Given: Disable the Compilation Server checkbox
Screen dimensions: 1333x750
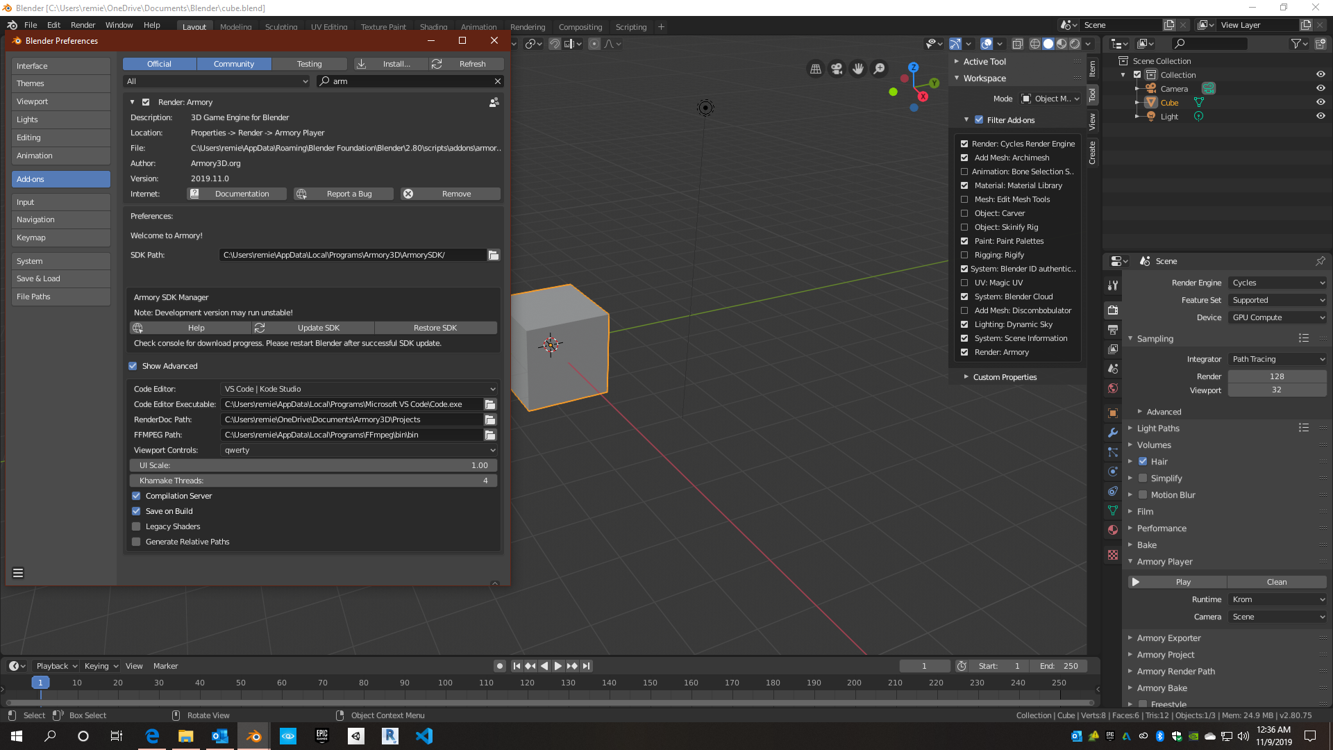Looking at the screenshot, I should (x=136, y=496).
